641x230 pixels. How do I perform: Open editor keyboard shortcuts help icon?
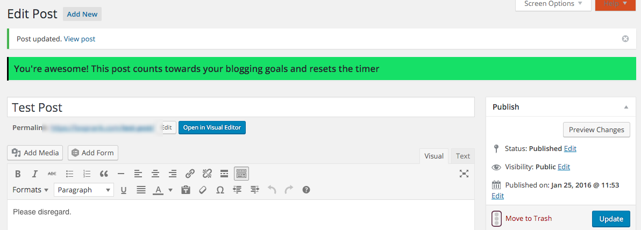pos(306,190)
